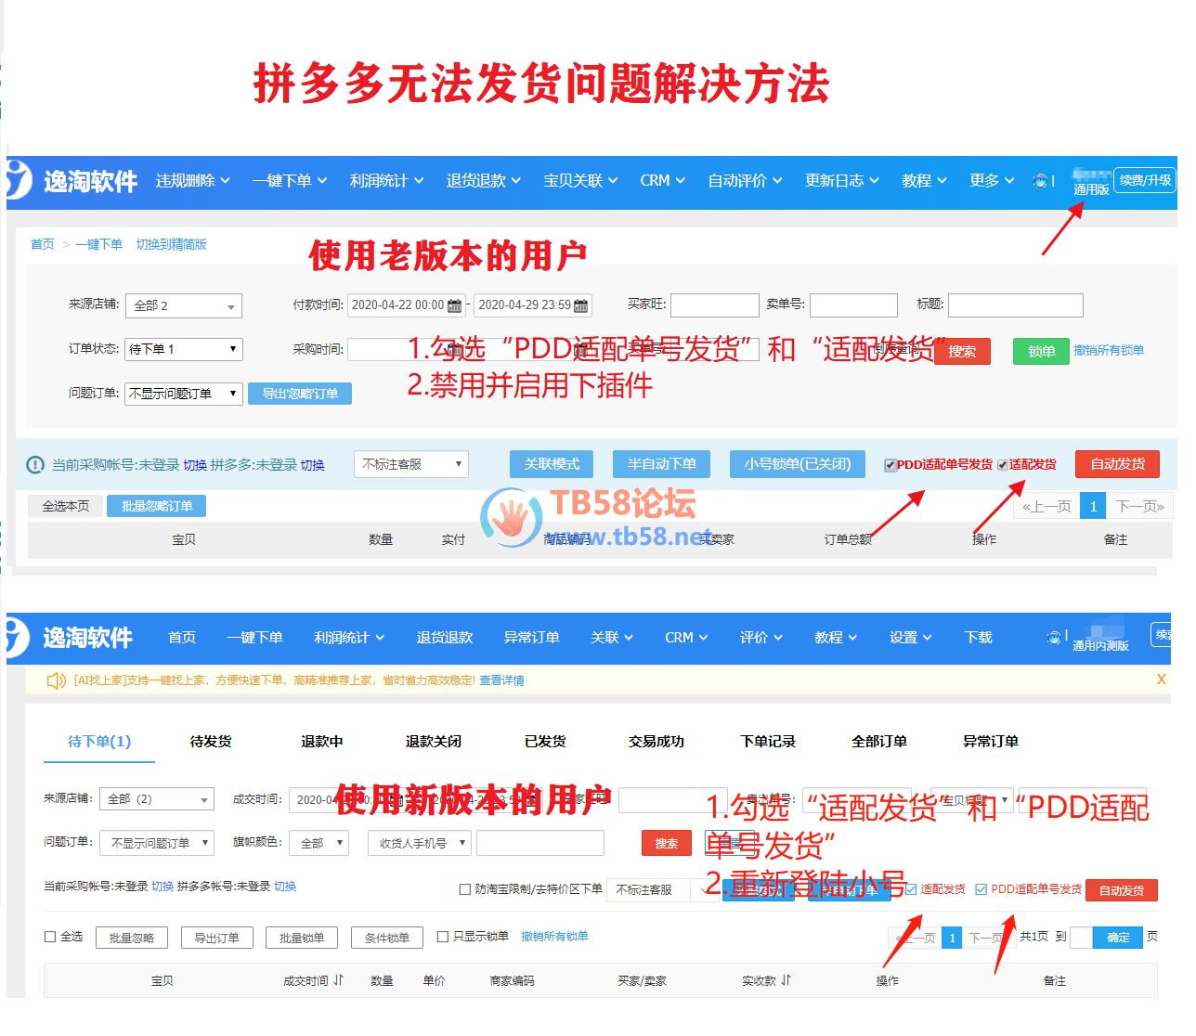Click page number 1 in old-version pagination
This screenshot has width=1196, height=1036.
[1093, 507]
